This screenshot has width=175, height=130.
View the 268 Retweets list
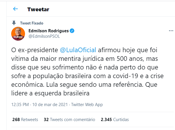(25, 119)
